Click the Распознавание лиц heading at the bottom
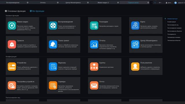This screenshot has height=104, width=185. click(x=13, y=98)
